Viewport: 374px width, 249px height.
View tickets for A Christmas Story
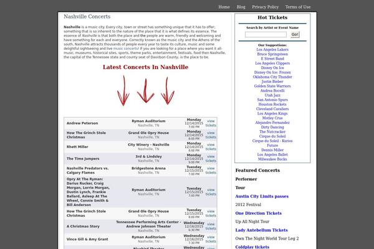211,227
